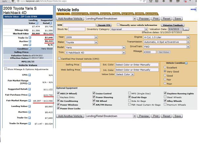Image resolution: width=210 pixels, height=157 pixels.
Task: Click the Auction help icon in the summary
Action: (30, 41)
